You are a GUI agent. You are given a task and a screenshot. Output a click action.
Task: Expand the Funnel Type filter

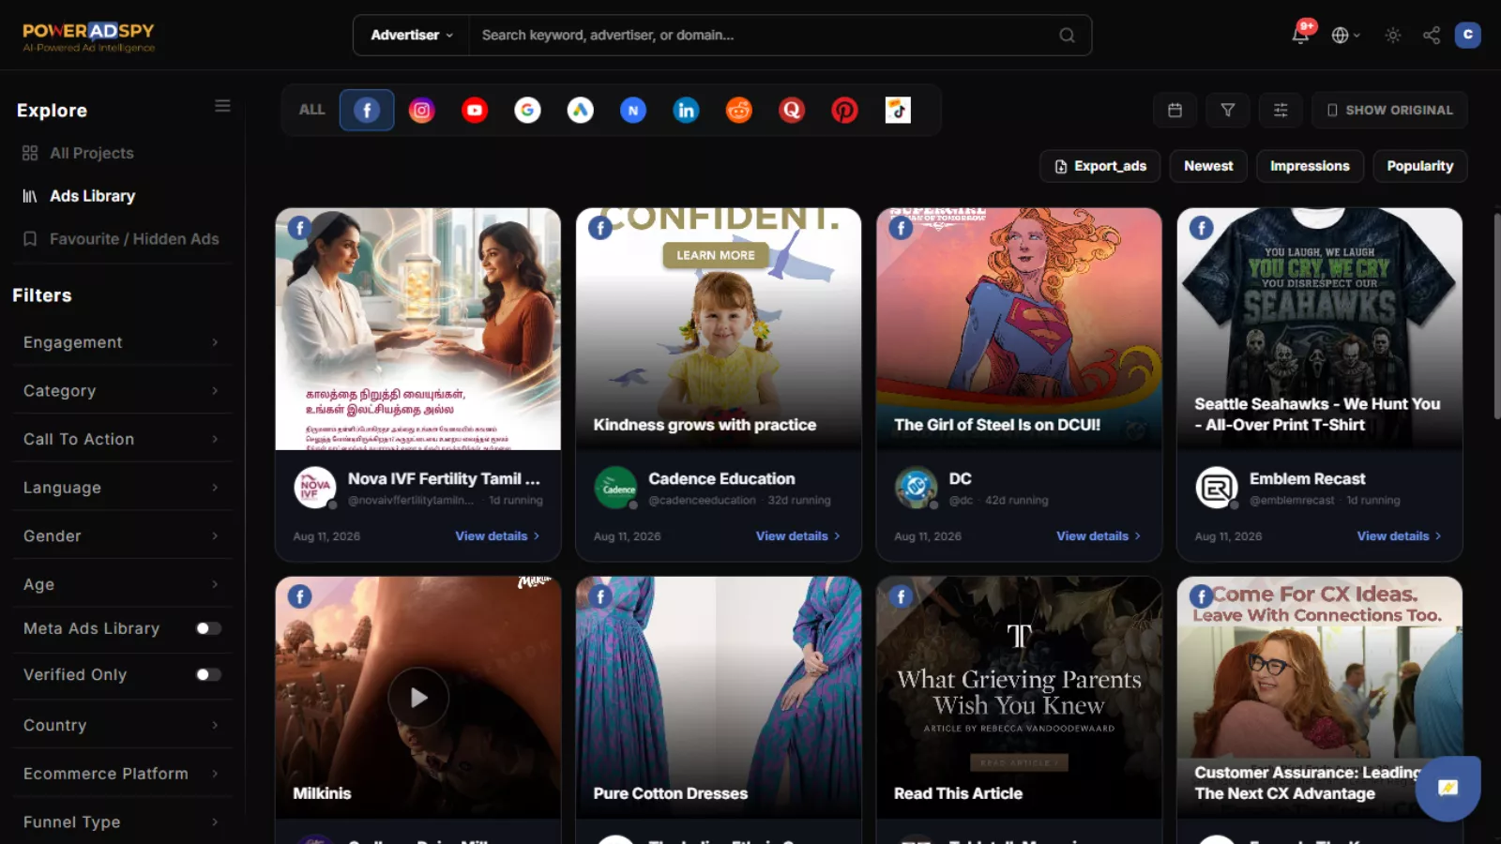point(122,822)
